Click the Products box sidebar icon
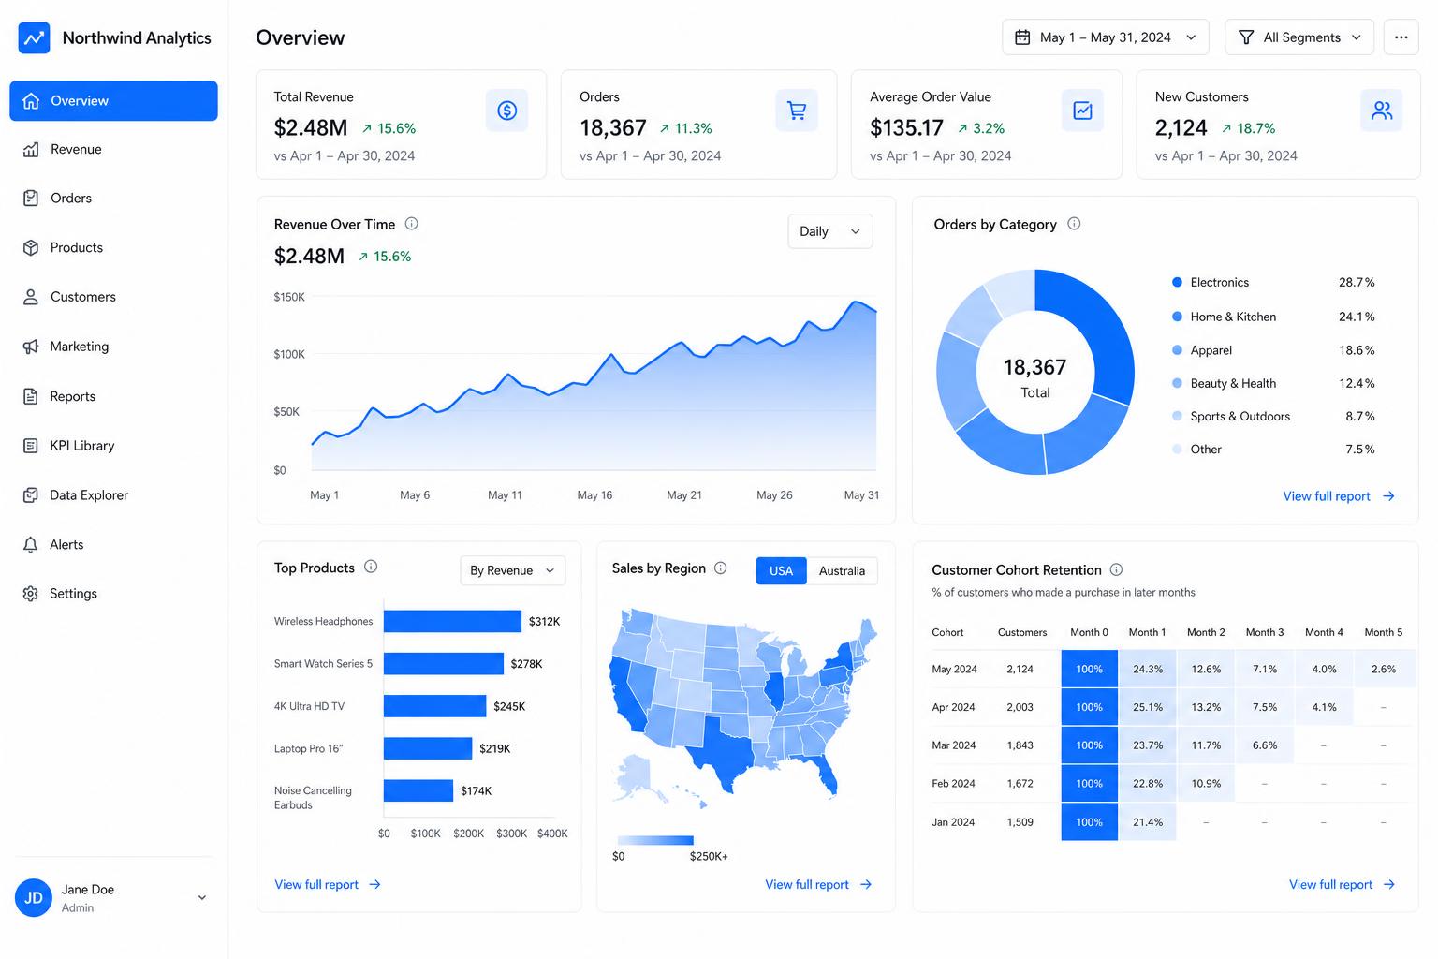The height and width of the screenshot is (959, 1438). (31, 248)
